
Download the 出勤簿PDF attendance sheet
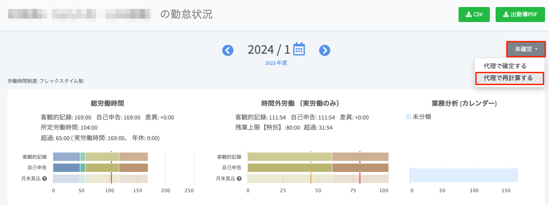point(520,14)
